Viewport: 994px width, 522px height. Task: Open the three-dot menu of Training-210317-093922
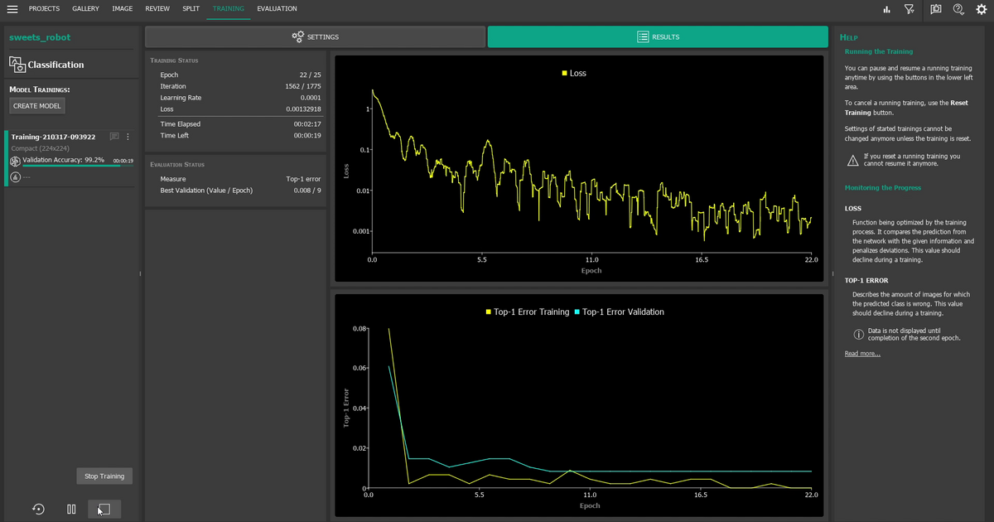[128, 137]
